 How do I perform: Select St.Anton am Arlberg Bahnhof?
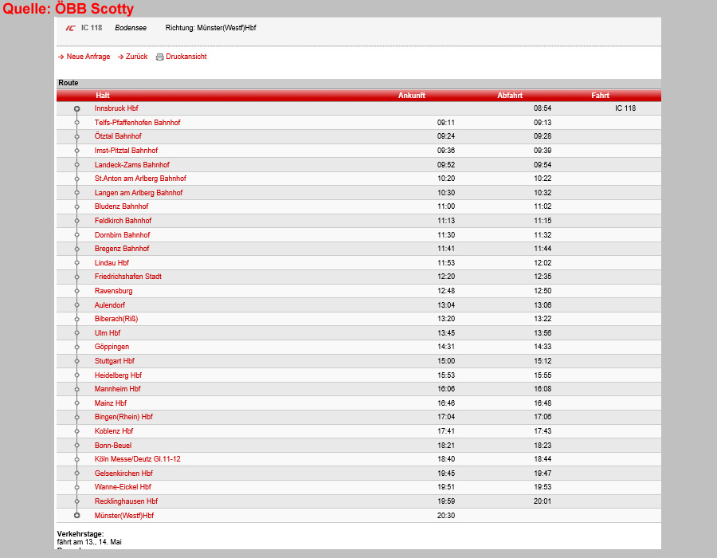pos(140,179)
